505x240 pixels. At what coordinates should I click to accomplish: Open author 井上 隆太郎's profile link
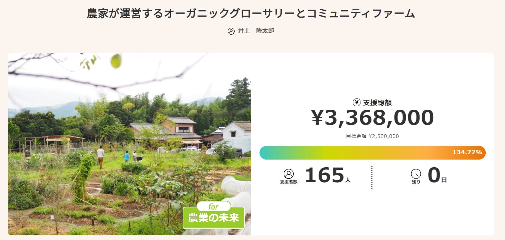[x=256, y=31]
